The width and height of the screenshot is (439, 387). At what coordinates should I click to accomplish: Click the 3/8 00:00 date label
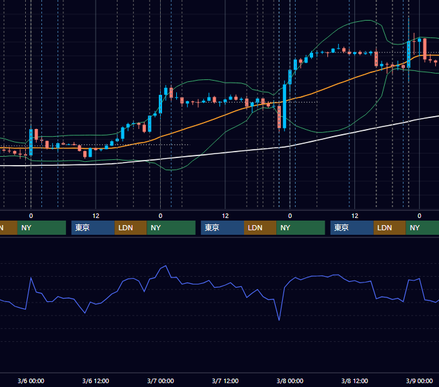tap(290, 381)
